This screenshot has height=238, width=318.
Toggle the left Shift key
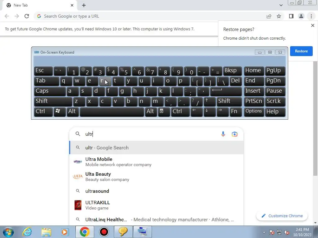53,101
